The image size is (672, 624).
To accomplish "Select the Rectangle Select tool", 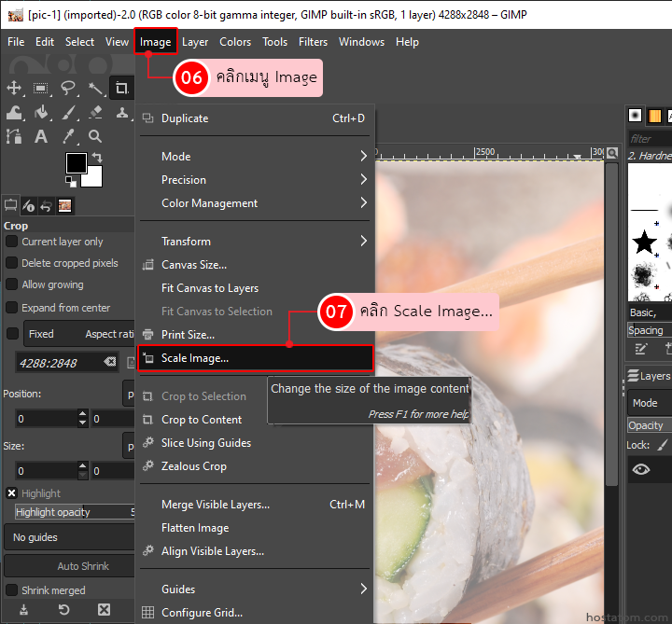I will 41,89.
